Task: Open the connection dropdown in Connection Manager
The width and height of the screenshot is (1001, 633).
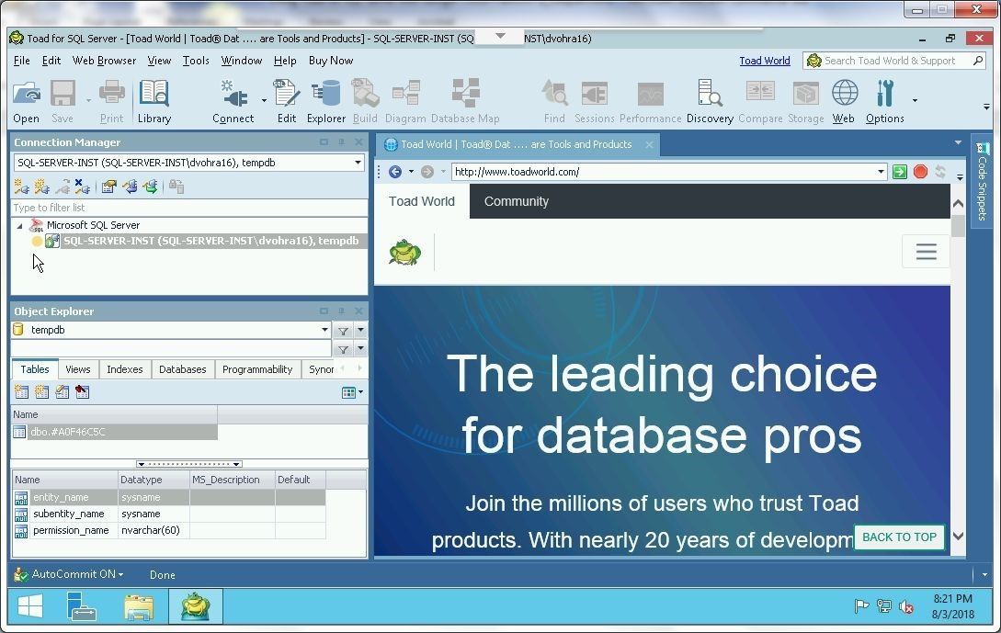Action: point(358,163)
